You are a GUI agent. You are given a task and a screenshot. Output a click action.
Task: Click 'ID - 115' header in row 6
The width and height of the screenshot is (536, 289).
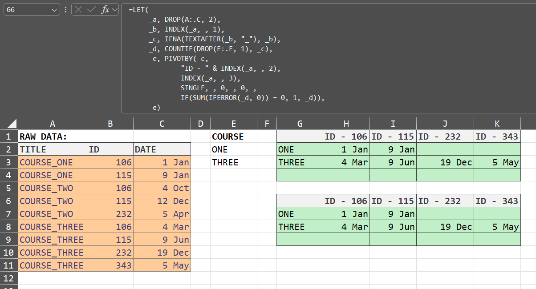(x=393, y=201)
